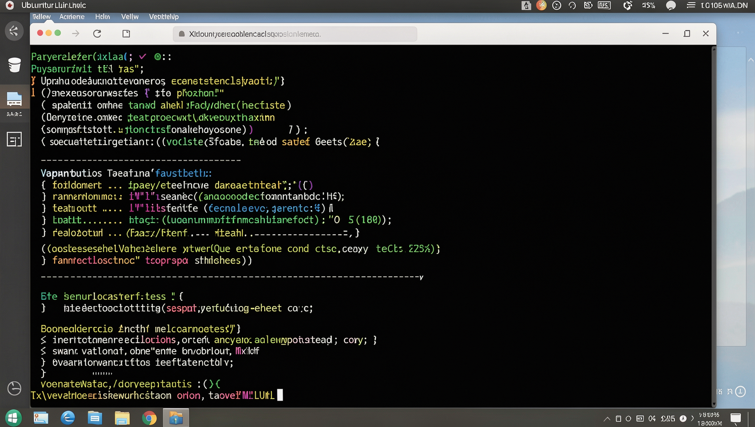Open the Vestitelup menu

(x=164, y=16)
